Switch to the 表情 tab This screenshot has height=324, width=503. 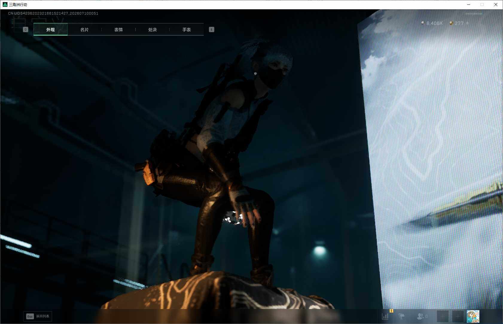[118, 29]
